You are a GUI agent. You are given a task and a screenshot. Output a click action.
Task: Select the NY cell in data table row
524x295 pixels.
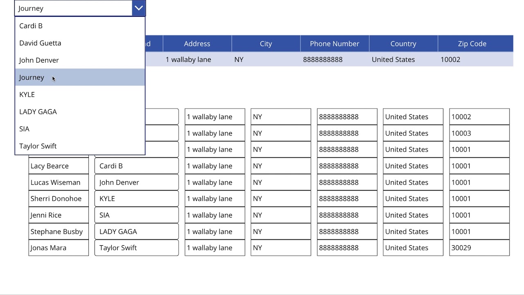[266, 59]
